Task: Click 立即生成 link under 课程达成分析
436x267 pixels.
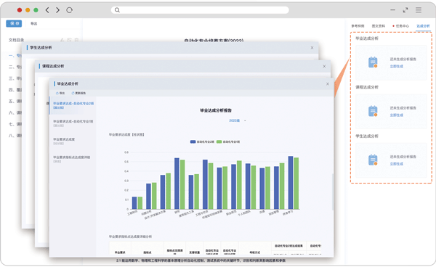Action: tap(396, 115)
